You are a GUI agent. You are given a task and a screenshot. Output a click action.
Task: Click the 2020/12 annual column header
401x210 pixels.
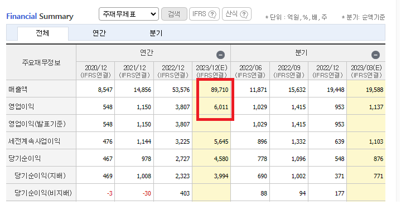point(95,71)
